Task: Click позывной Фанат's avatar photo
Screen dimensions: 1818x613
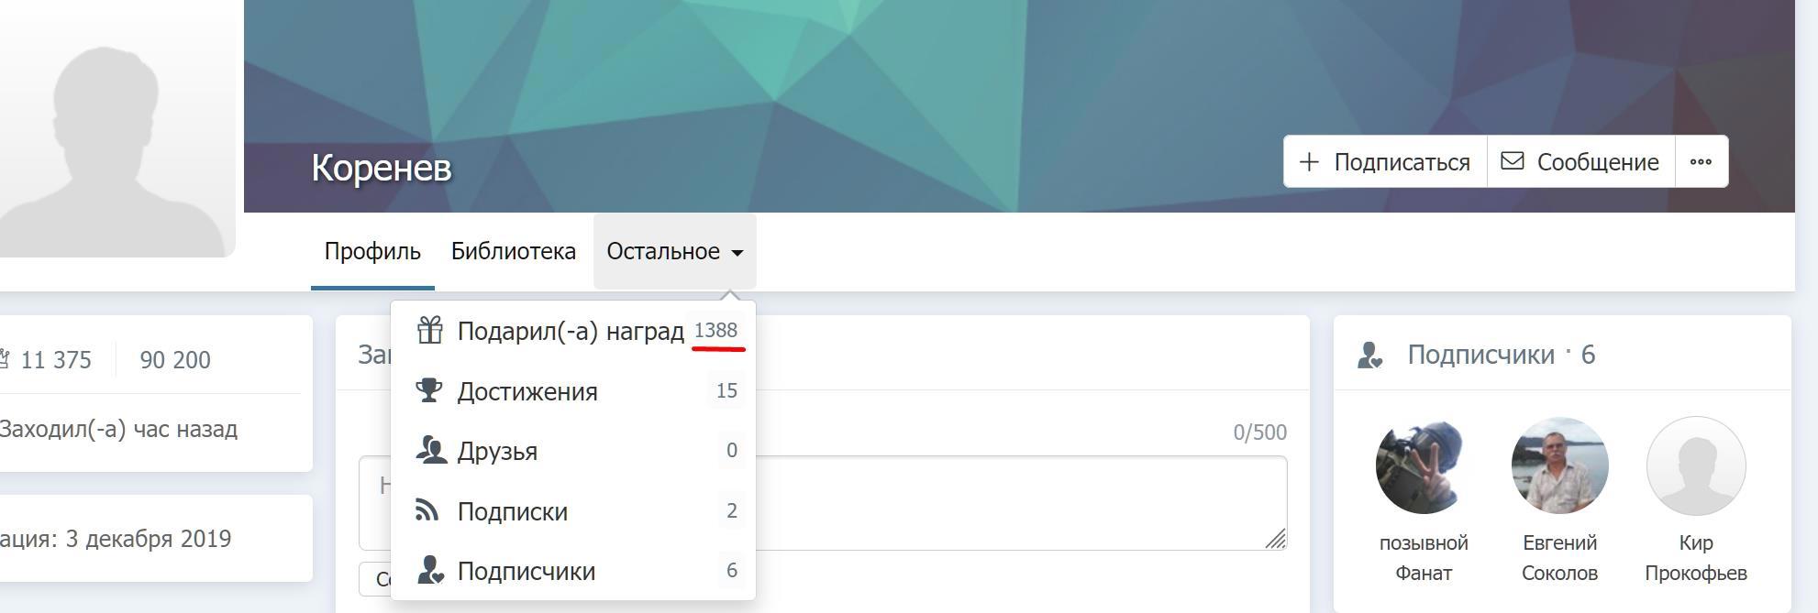Action: (x=1424, y=465)
